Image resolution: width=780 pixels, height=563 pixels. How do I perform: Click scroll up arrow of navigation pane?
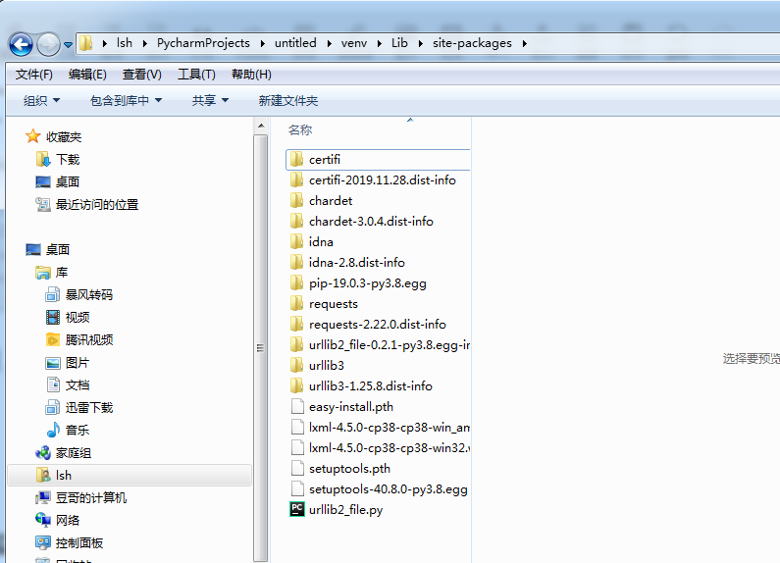[261, 127]
